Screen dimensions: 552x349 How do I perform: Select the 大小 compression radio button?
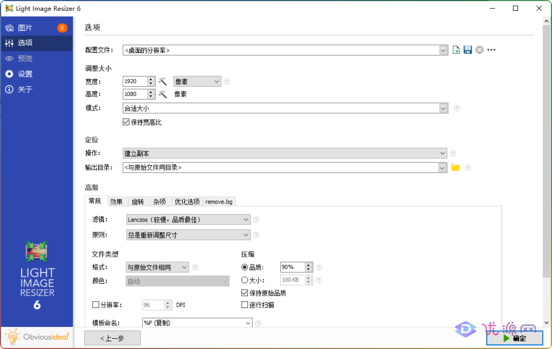[x=245, y=280]
